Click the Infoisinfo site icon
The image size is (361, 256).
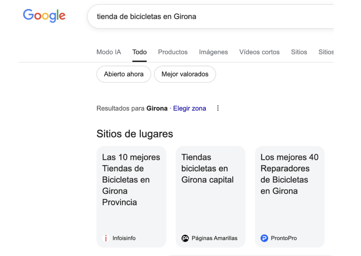point(106,238)
